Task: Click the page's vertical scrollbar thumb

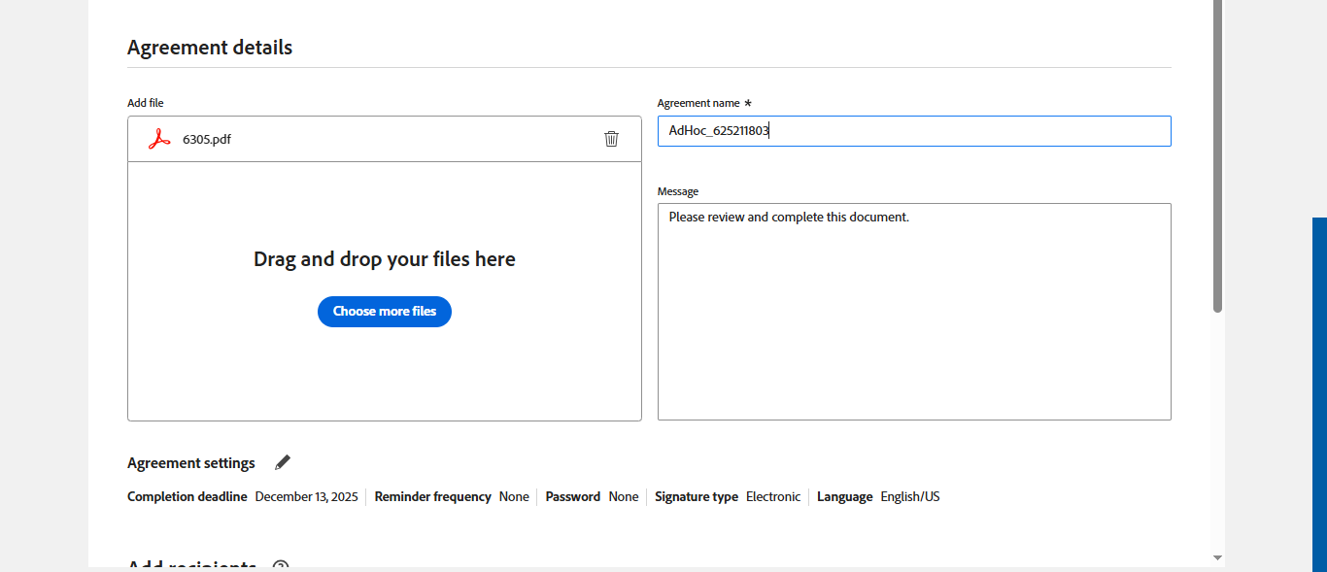Action: (x=1217, y=155)
